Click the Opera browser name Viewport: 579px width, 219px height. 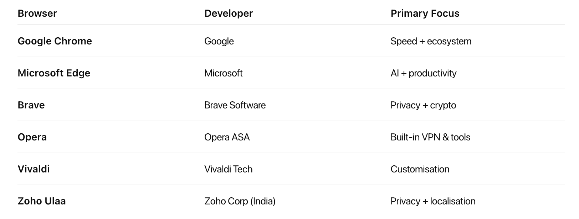point(32,137)
